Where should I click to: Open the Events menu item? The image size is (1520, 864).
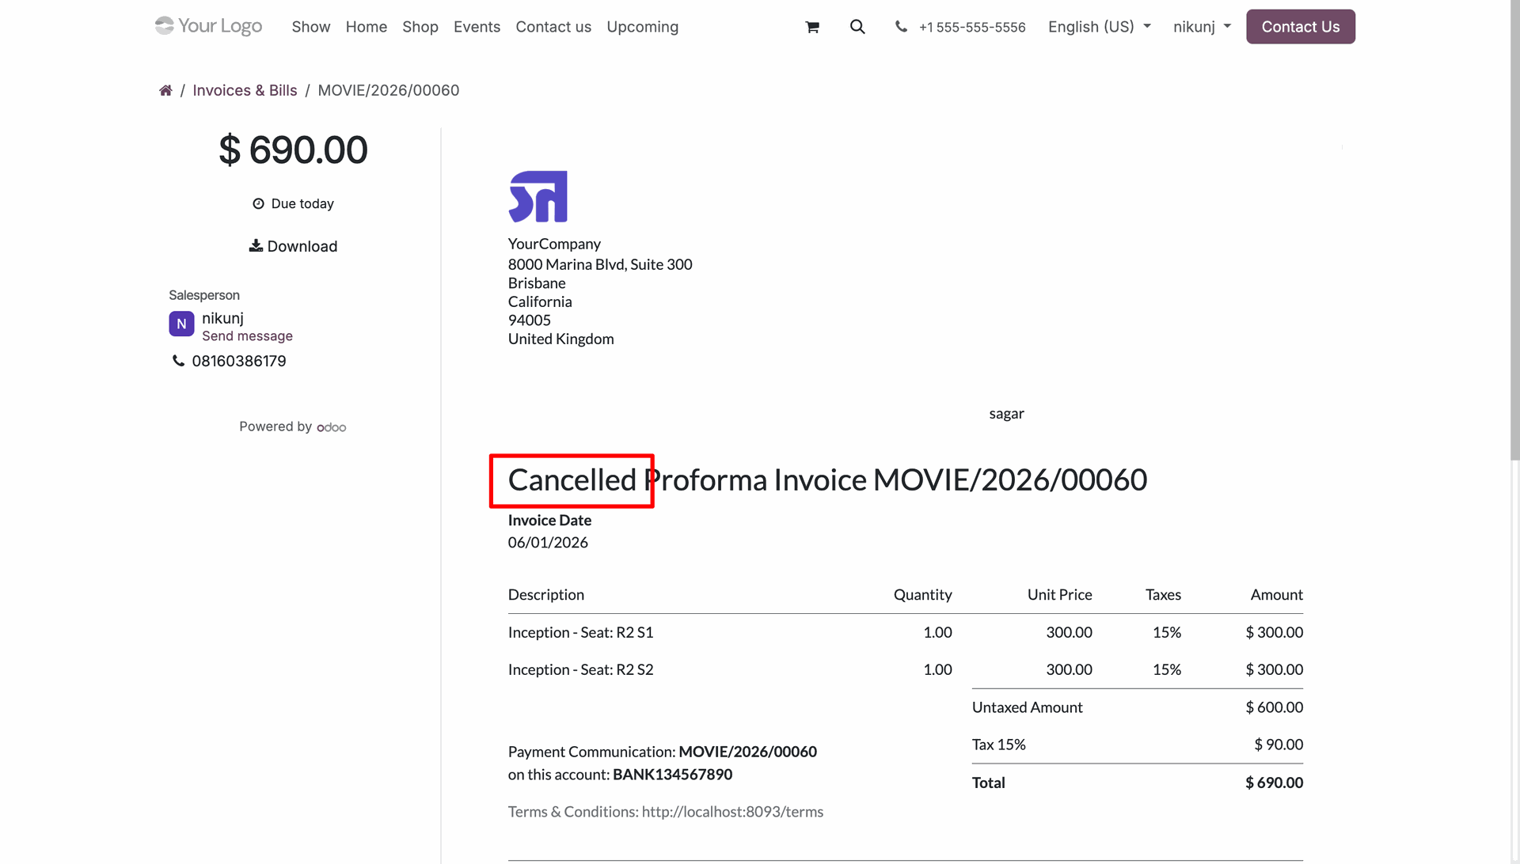(x=477, y=27)
